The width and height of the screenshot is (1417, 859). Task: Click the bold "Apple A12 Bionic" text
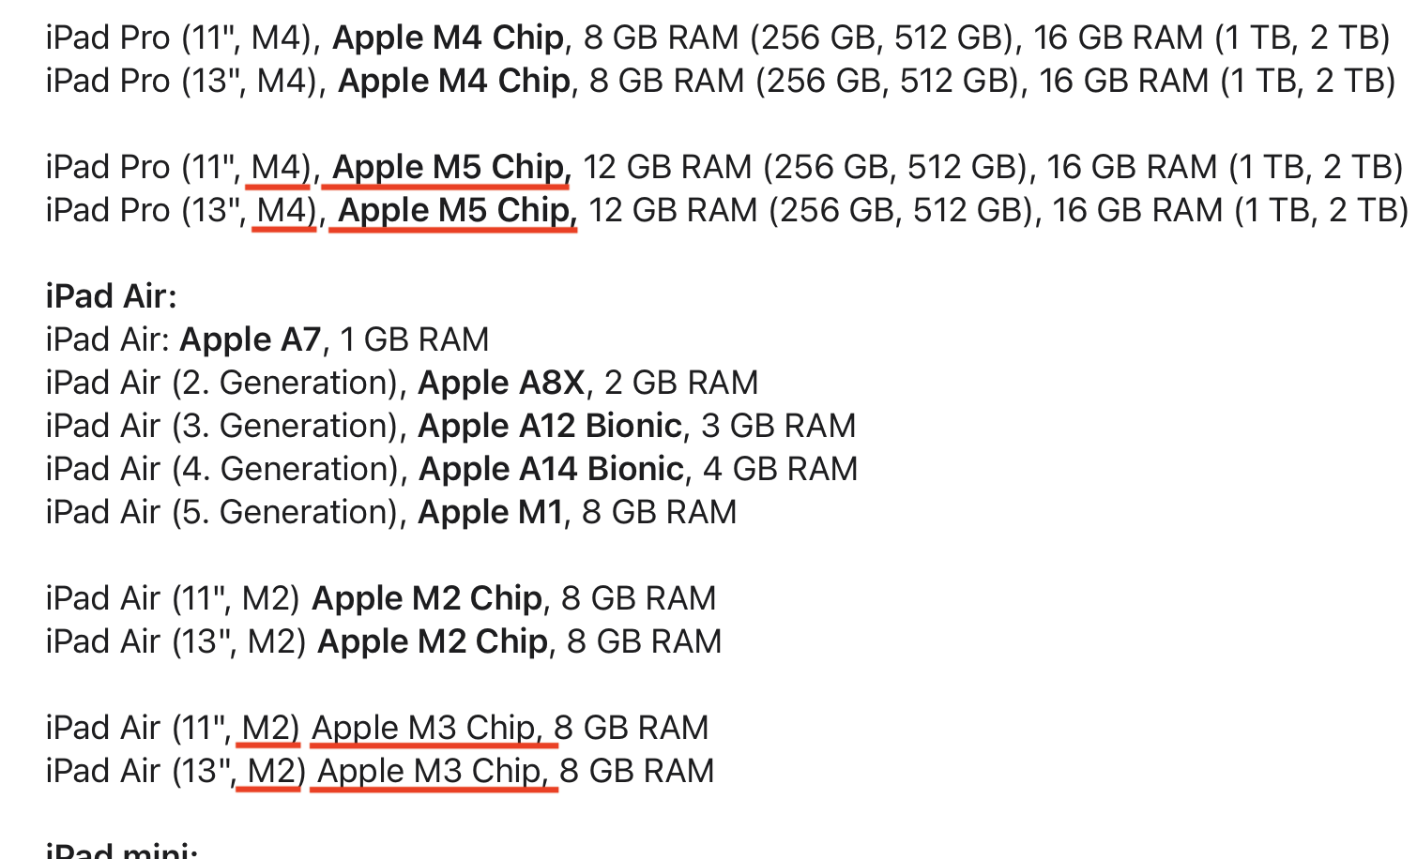click(x=549, y=426)
